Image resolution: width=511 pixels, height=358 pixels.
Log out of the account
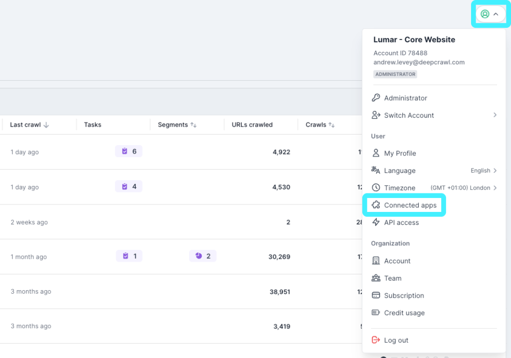click(396, 340)
